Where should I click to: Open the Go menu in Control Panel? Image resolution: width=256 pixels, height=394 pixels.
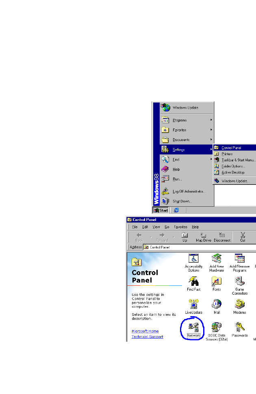[167, 227]
